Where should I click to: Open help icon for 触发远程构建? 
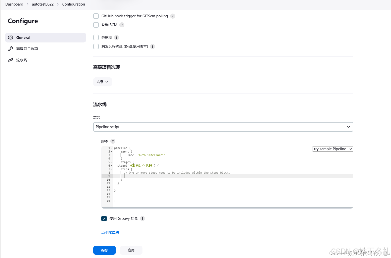(x=153, y=46)
